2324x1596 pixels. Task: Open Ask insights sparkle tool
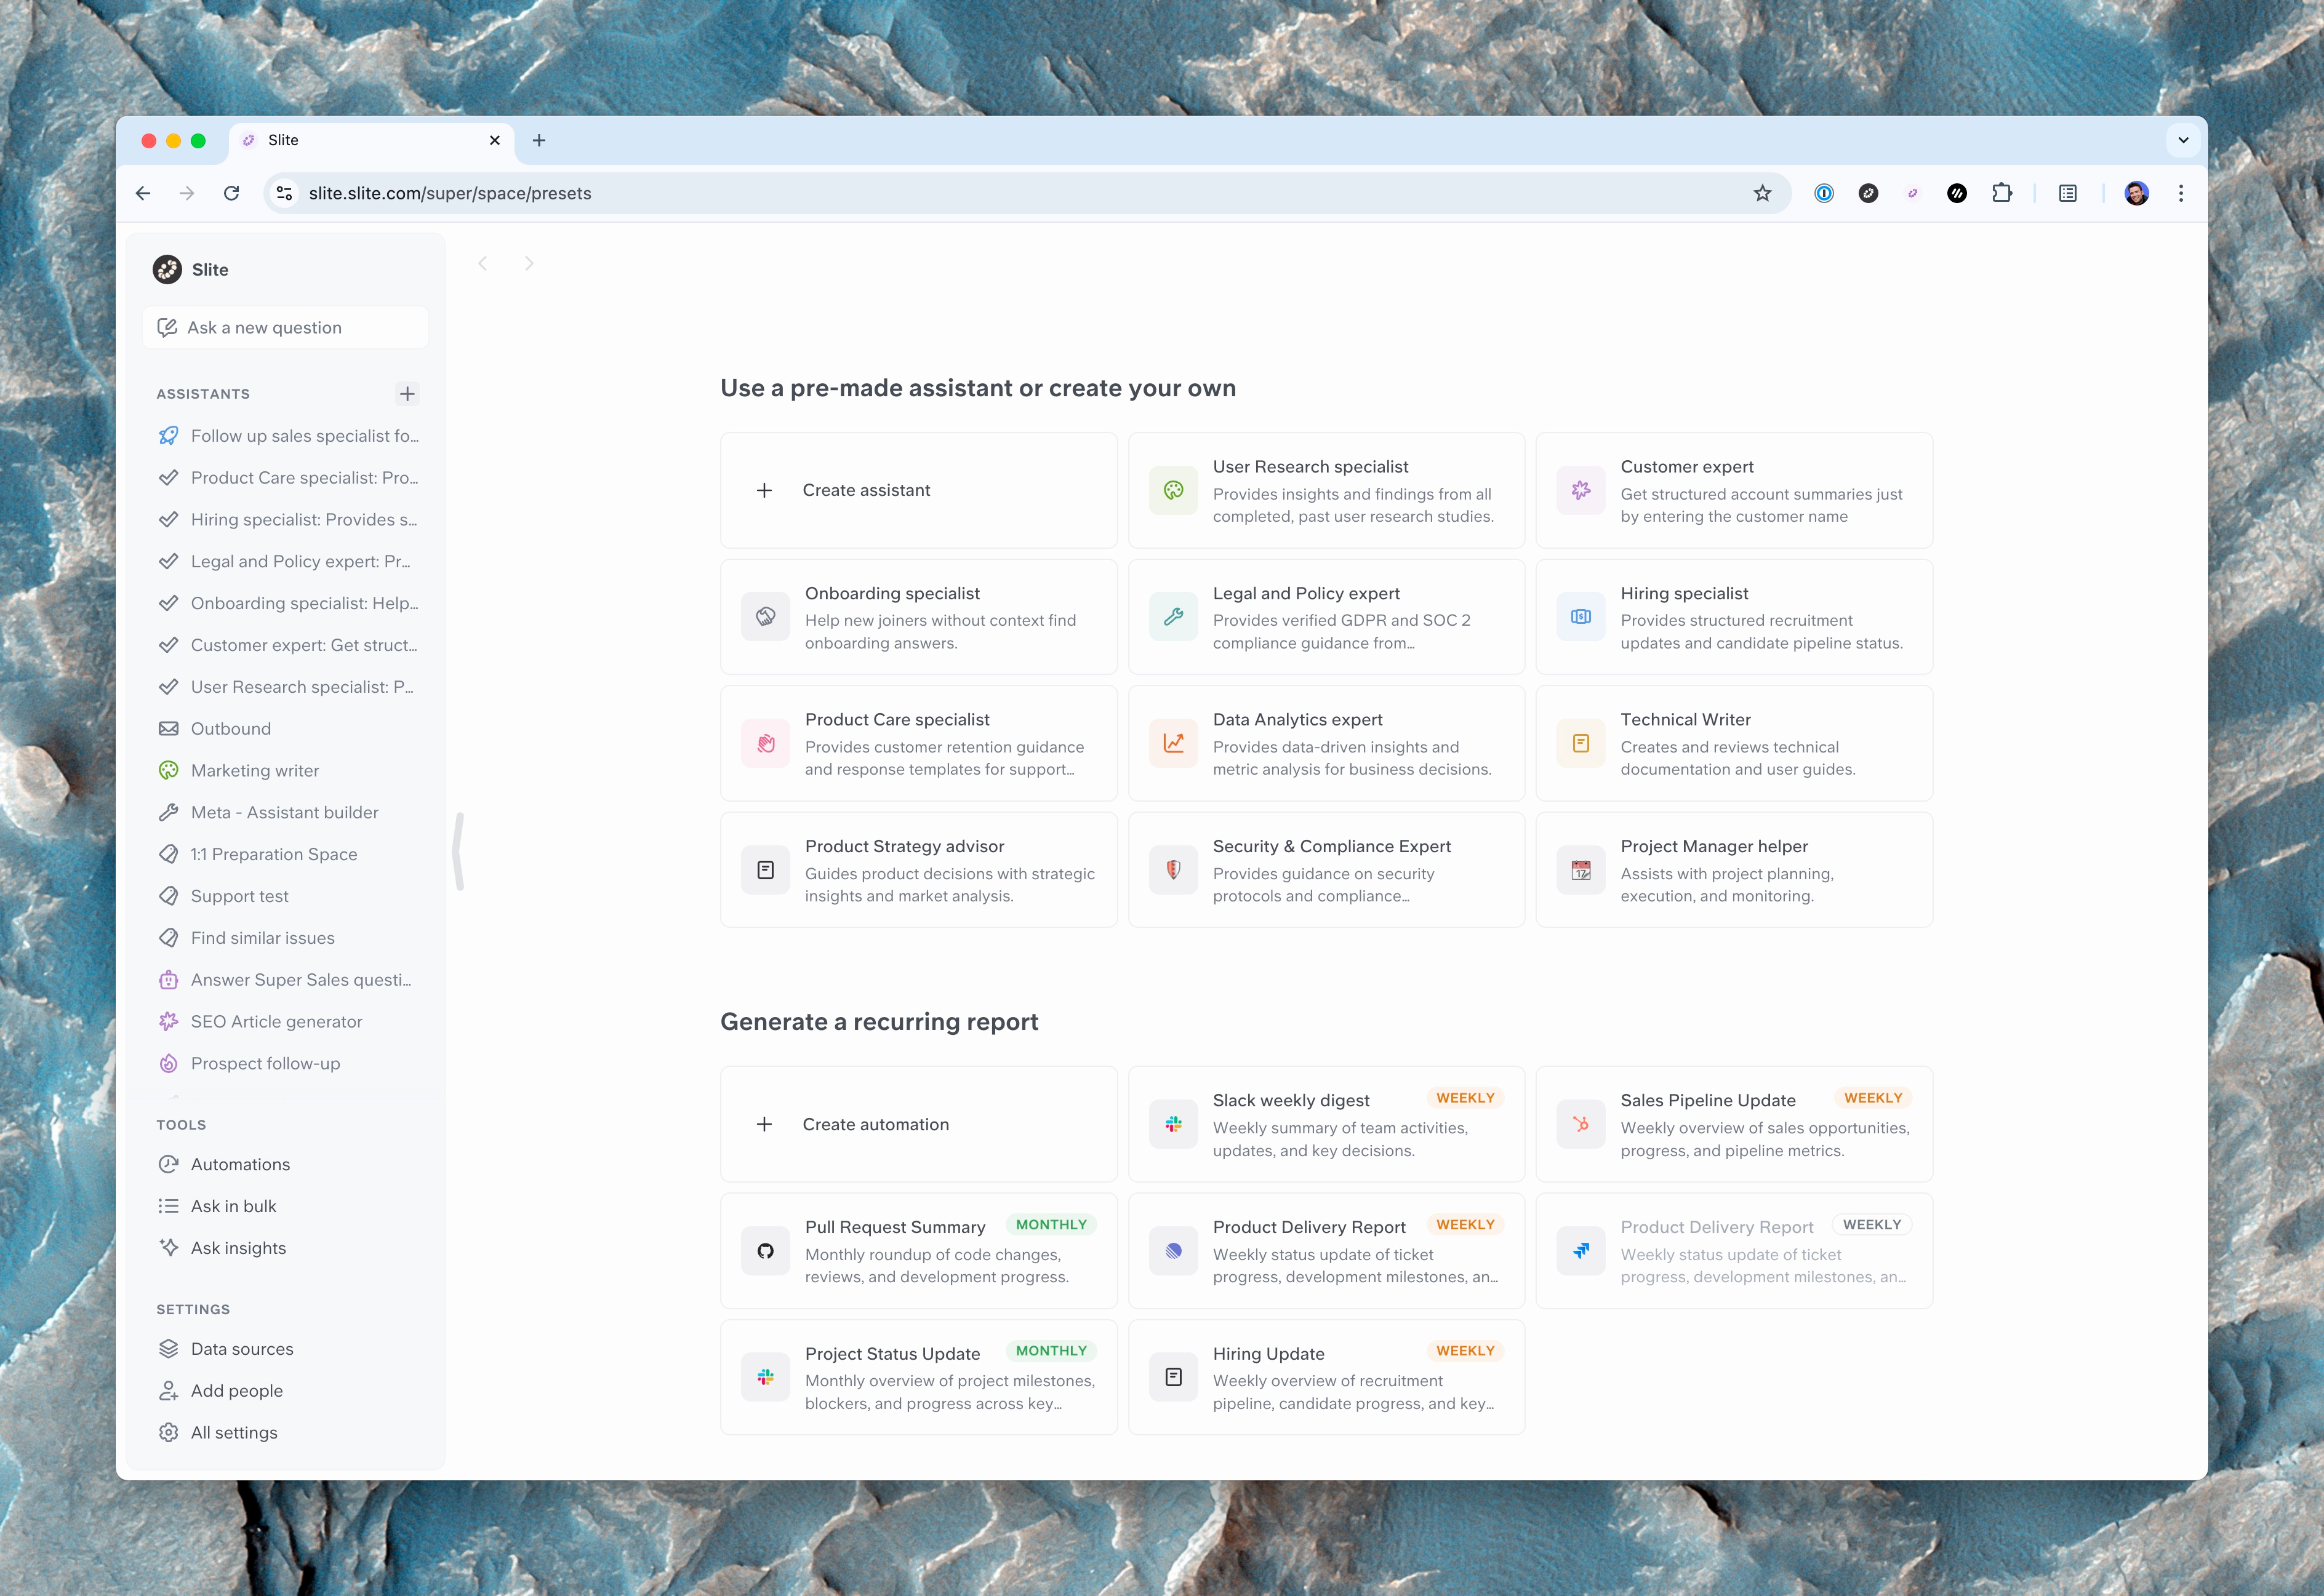click(238, 1248)
